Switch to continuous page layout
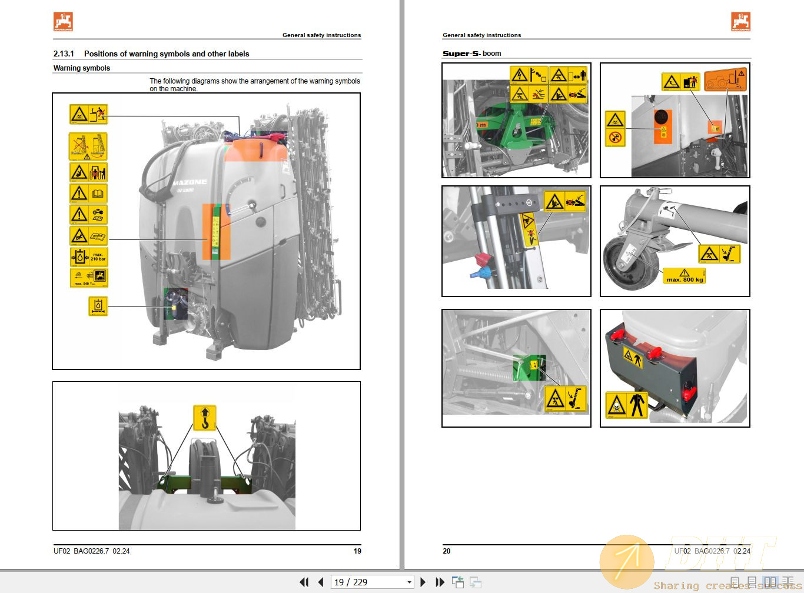The height and width of the screenshot is (593, 804). [752, 582]
